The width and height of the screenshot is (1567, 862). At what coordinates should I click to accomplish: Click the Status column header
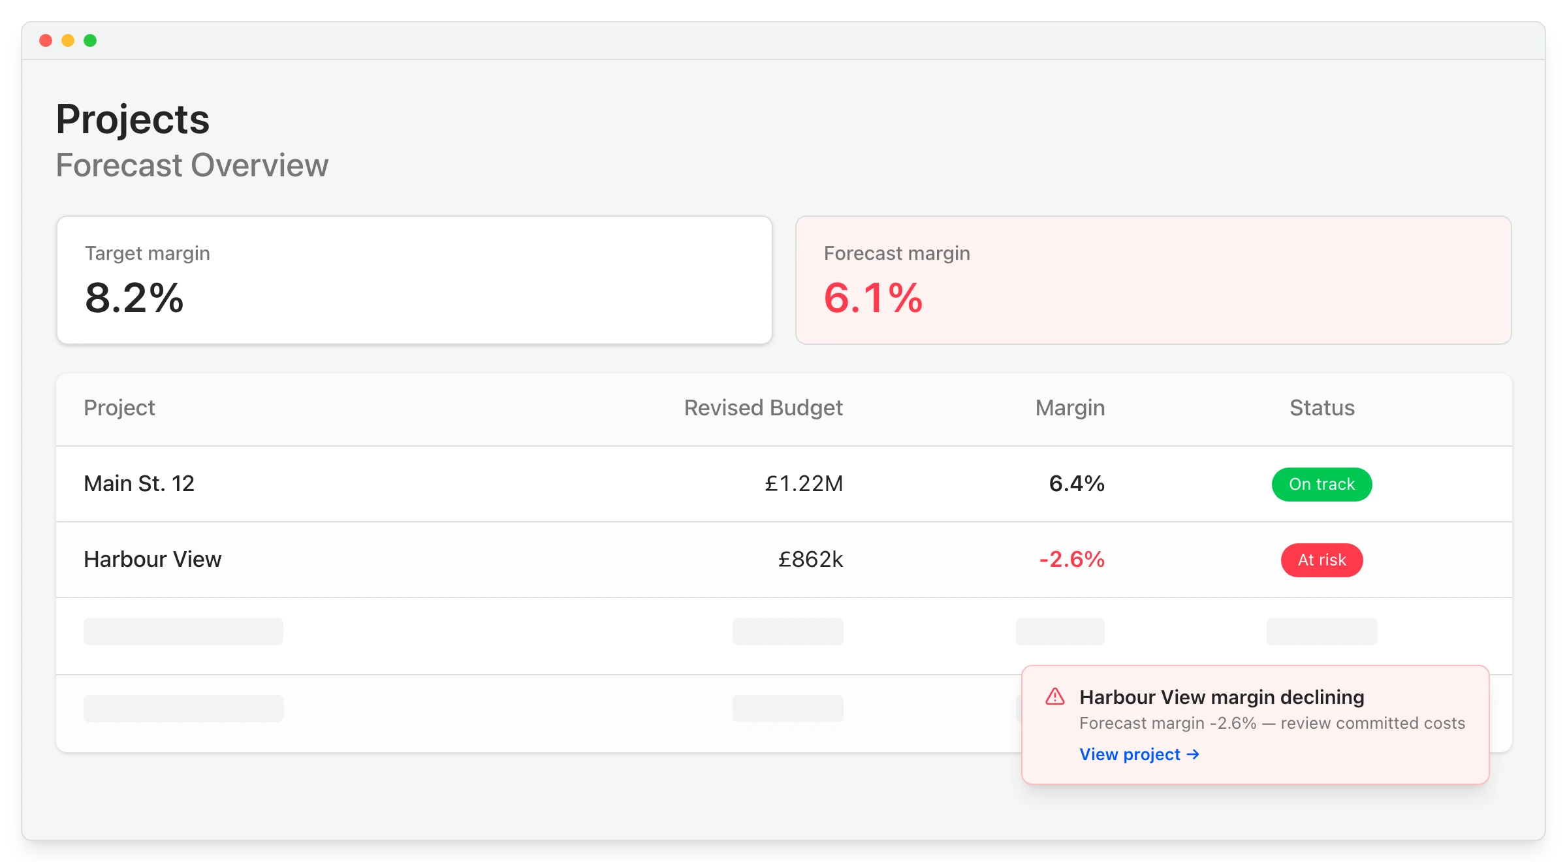coord(1322,408)
